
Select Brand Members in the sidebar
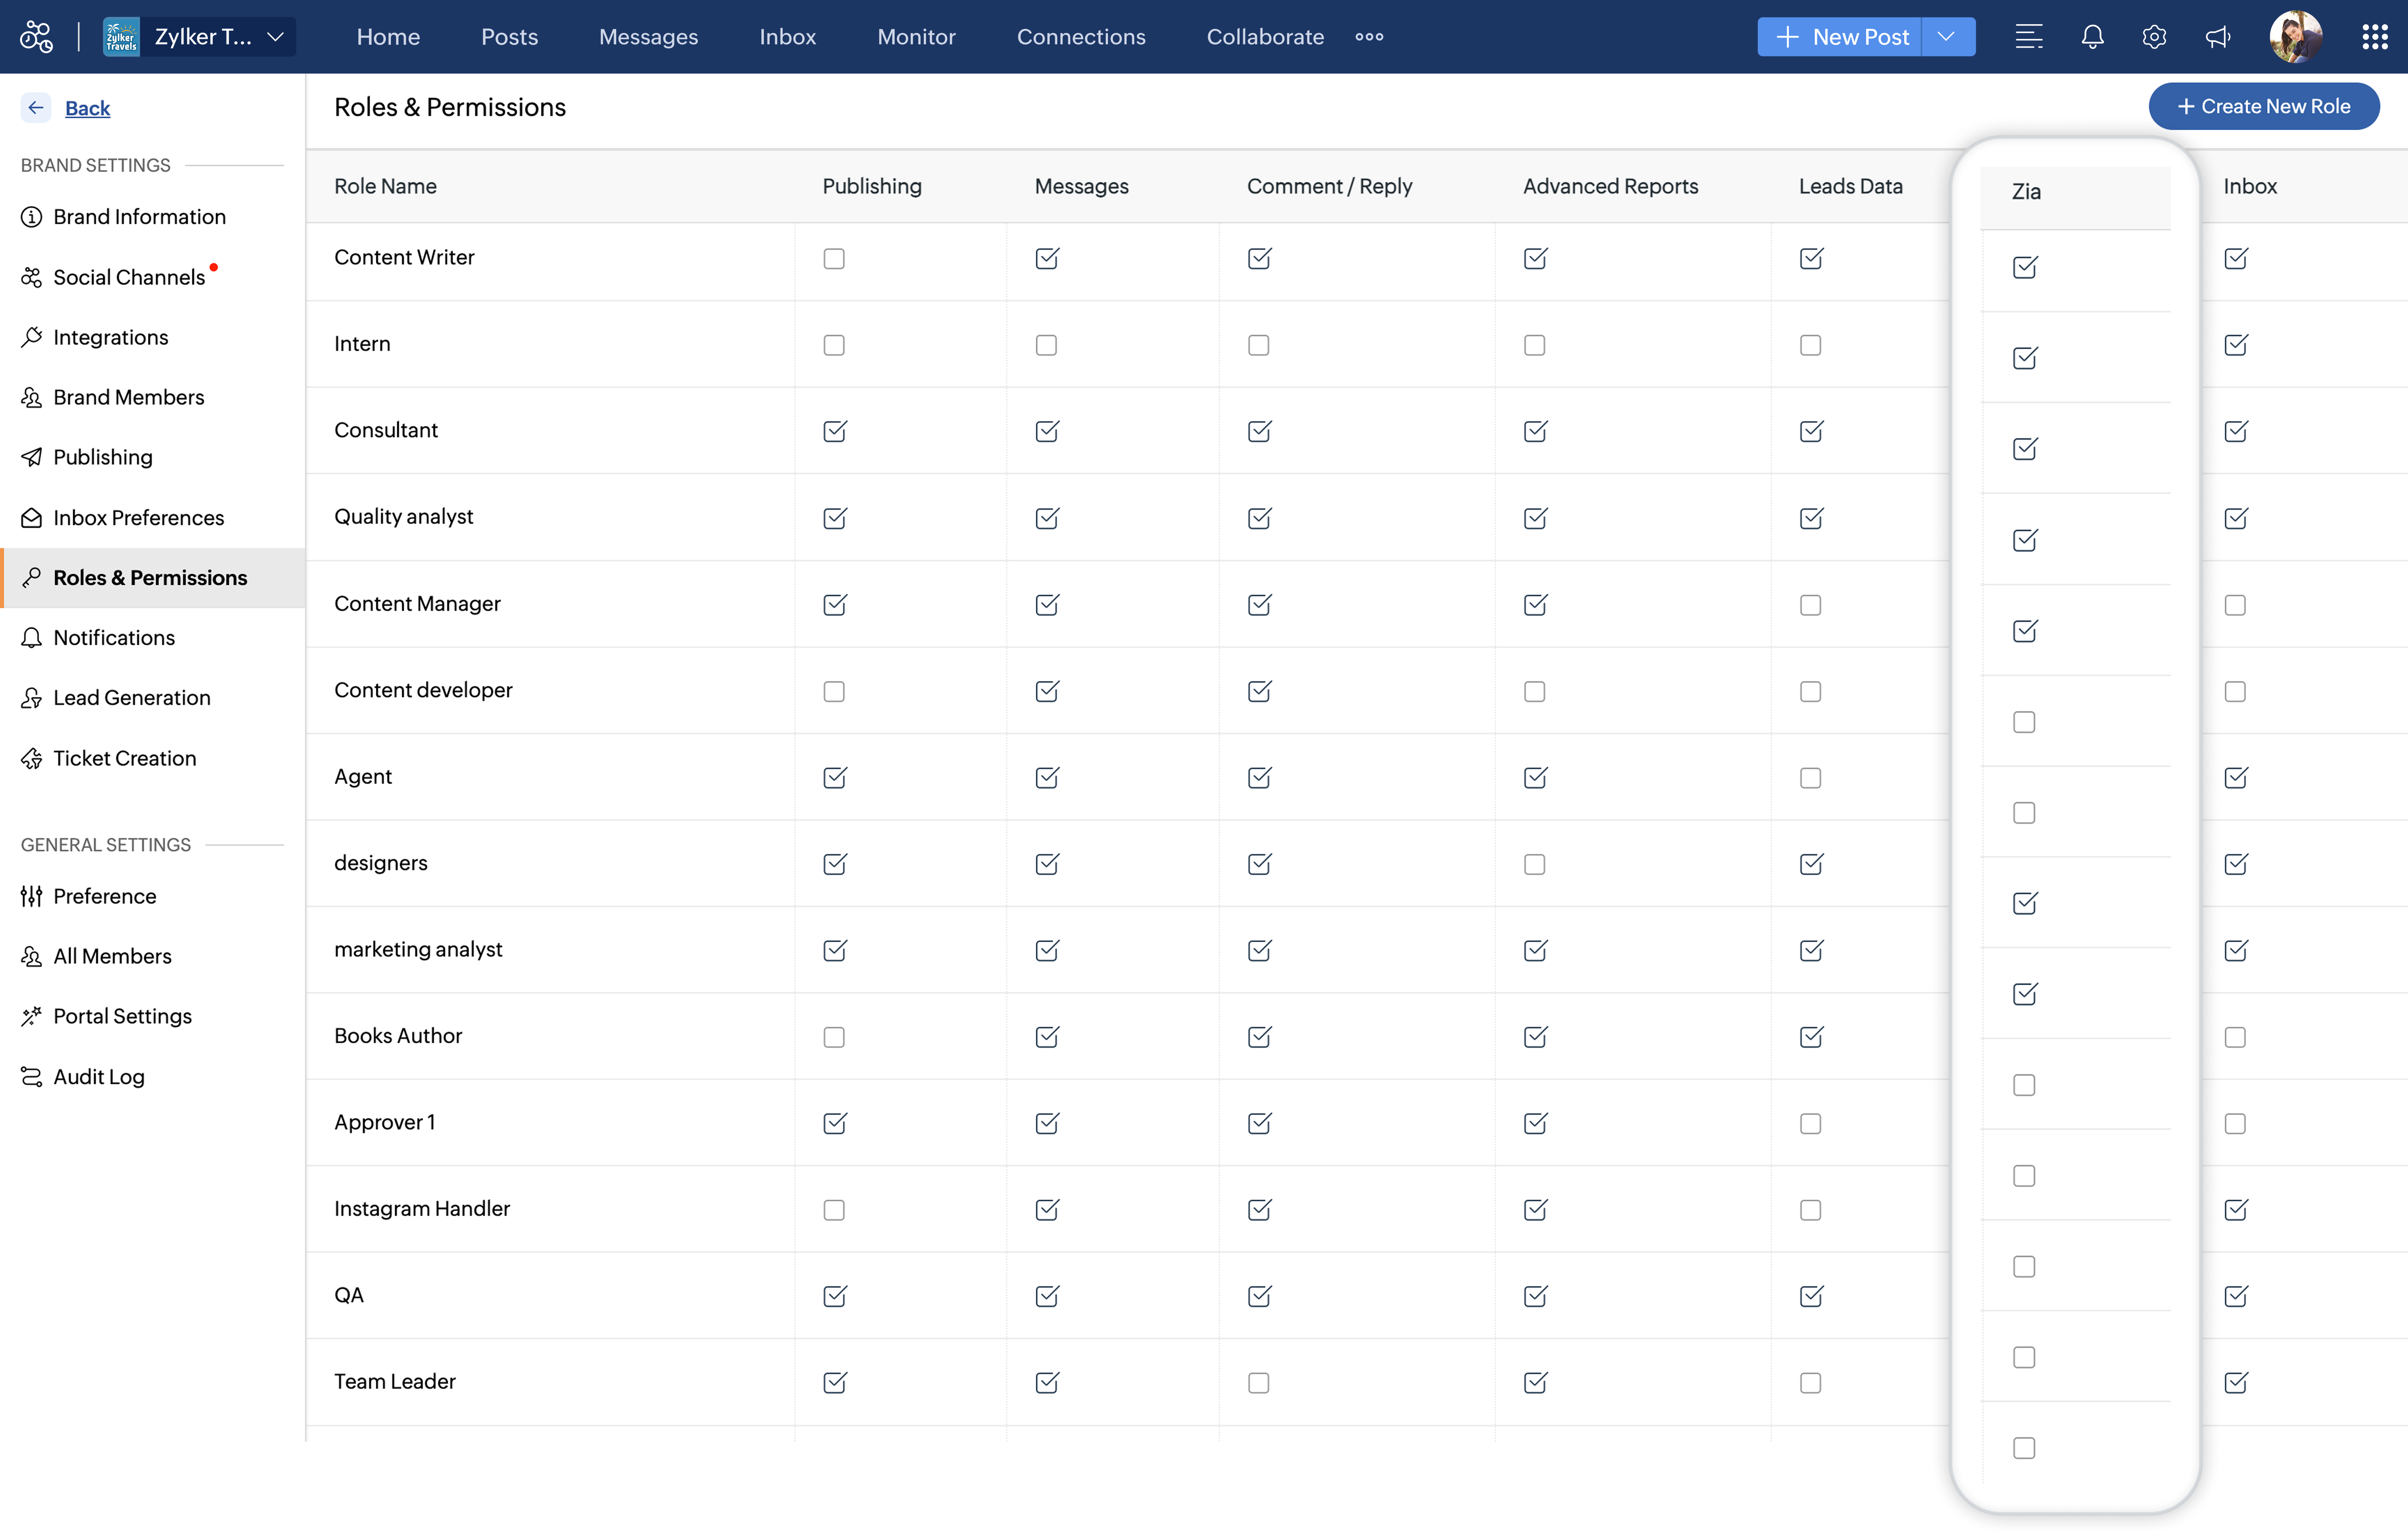point(128,397)
